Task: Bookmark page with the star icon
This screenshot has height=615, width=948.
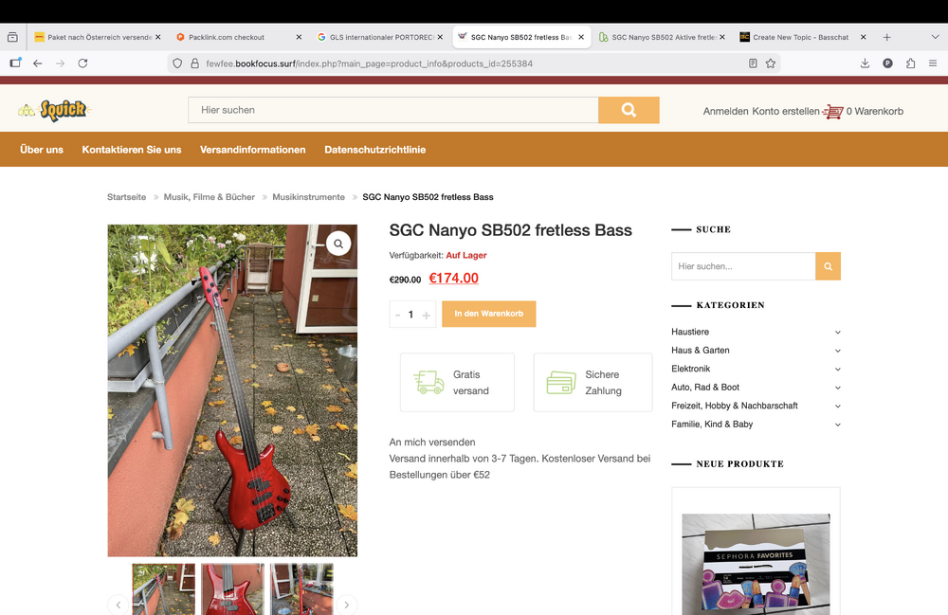Action: 771,63
